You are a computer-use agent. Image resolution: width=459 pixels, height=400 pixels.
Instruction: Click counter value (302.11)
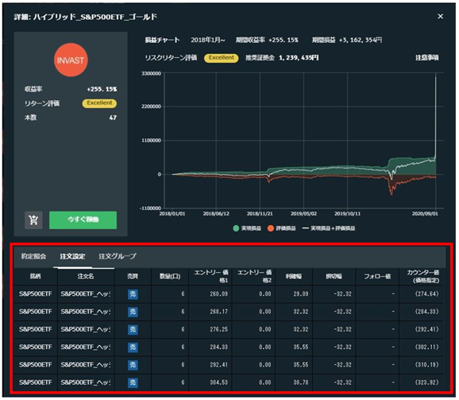coord(426,348)
